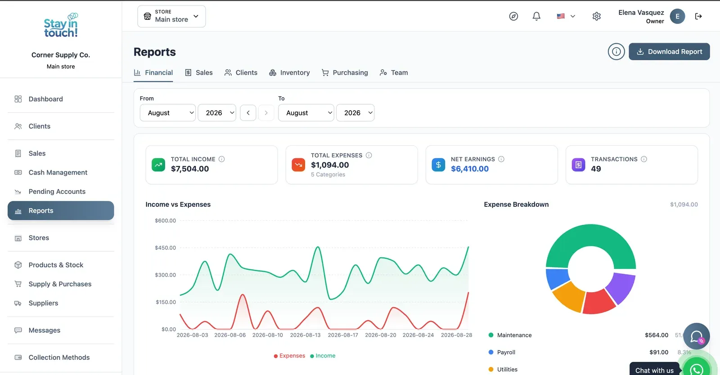Click the green Maintenance donut segment
The height and width of the screenshot is (375, 720).
click(590, 235)
